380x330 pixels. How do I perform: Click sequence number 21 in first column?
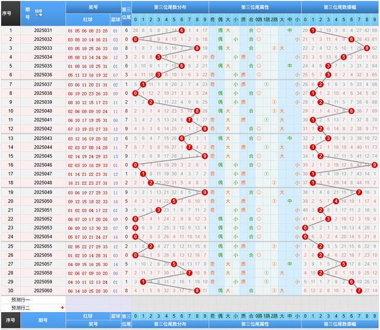coord(11,210)
